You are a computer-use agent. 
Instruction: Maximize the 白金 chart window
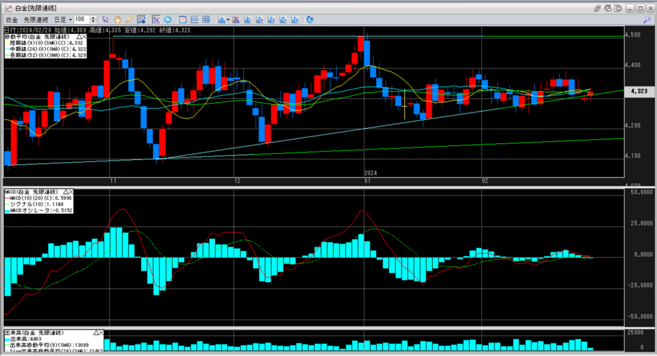click(x=640, y=8)
